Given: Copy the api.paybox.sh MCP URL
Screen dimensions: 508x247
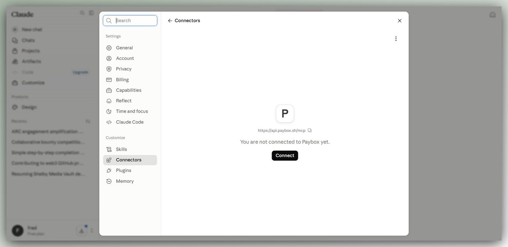Looking at the screenshot, I should [310, 130].
